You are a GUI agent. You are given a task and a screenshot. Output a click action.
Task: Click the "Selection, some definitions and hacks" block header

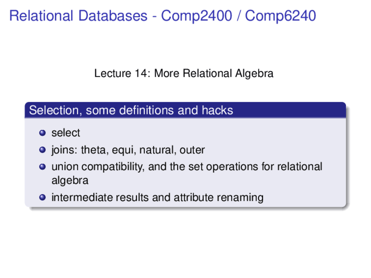point(131,110)
